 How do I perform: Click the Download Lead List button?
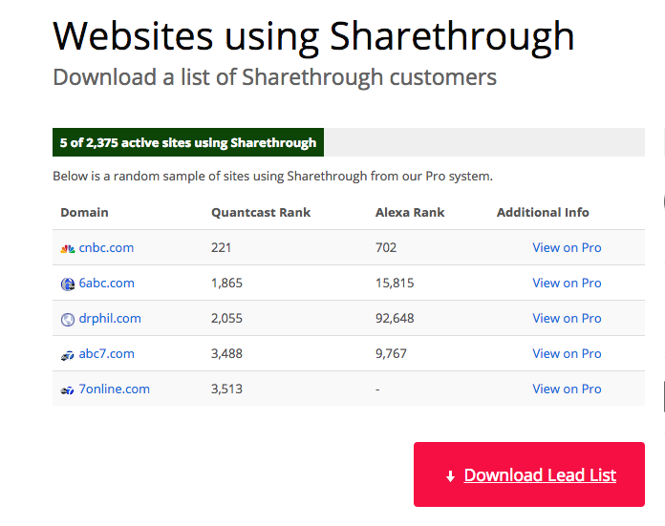click(x=529, y=474)
